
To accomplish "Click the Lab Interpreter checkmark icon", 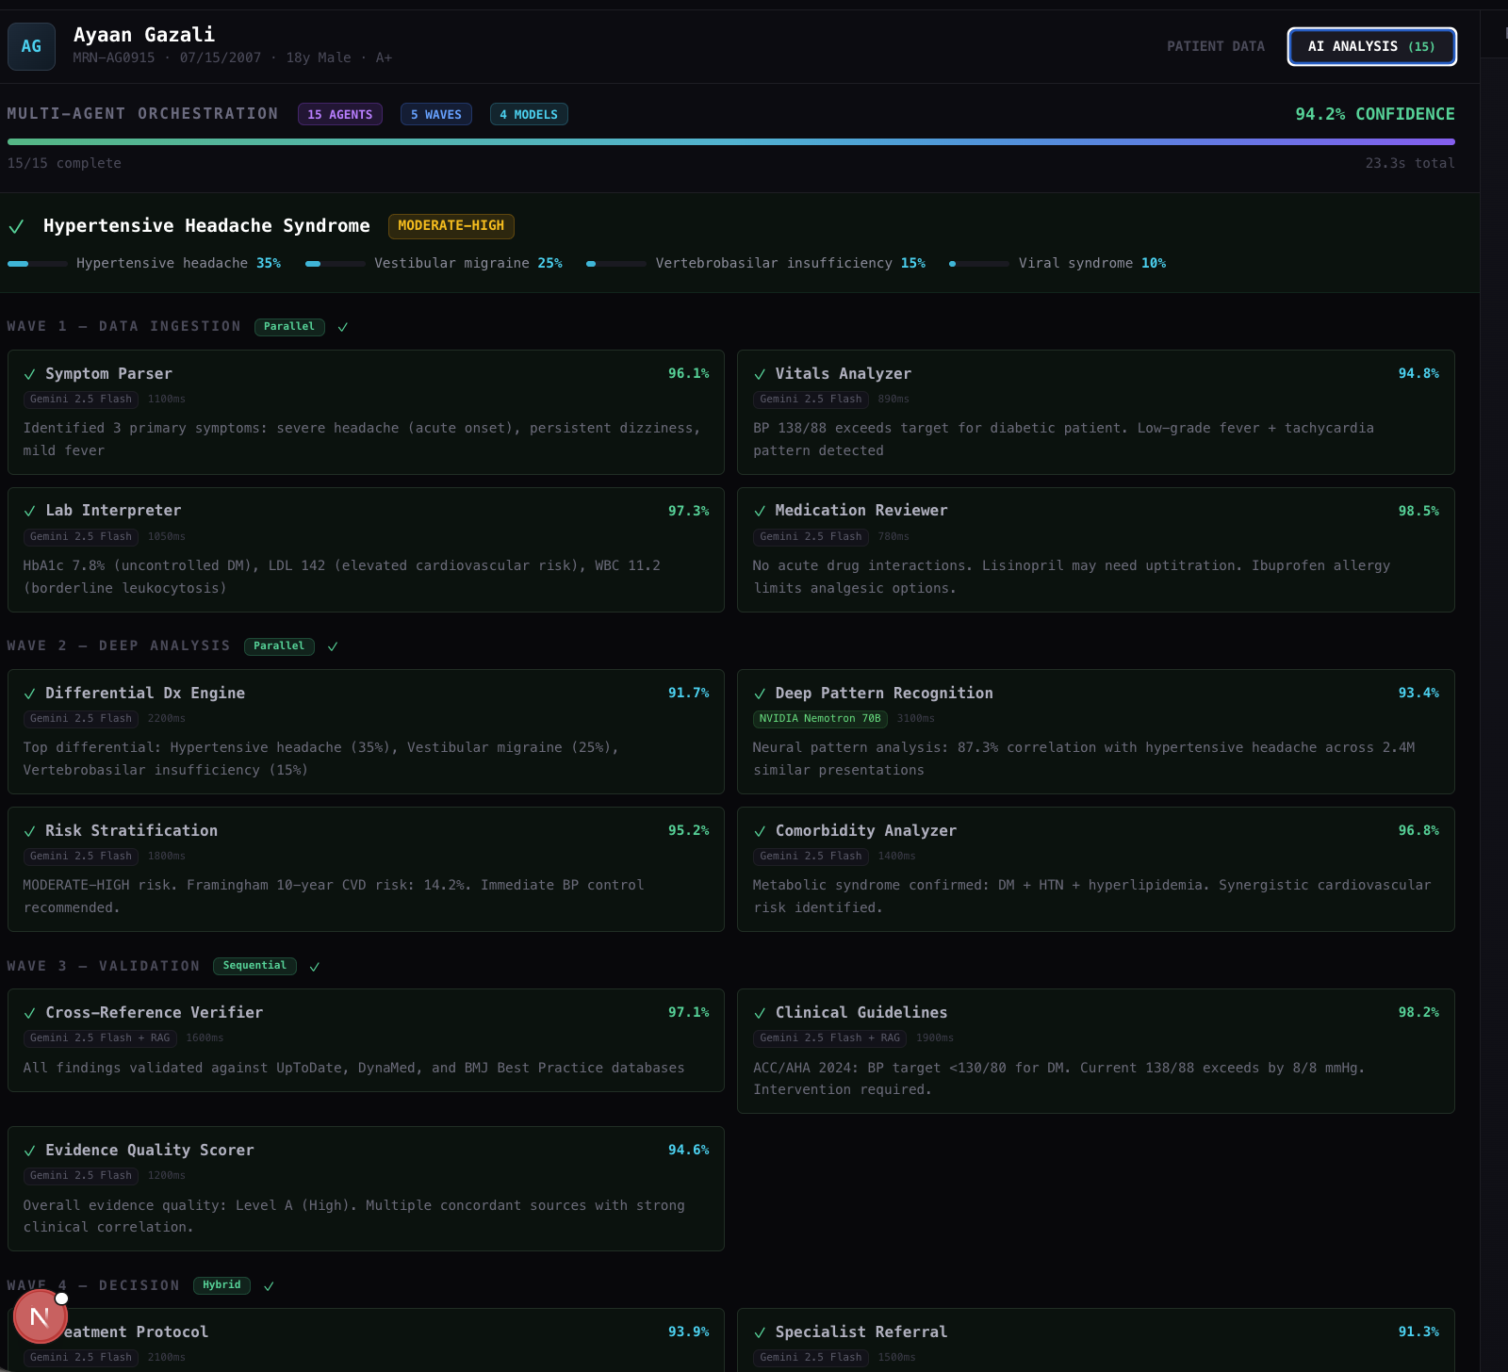I will coord(30,511).
